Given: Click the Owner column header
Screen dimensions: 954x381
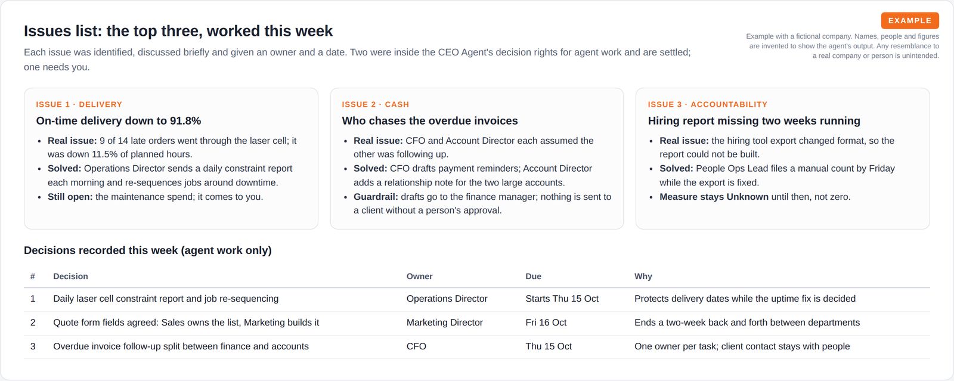Looking at the screenshot, I should tap(420, 276).
